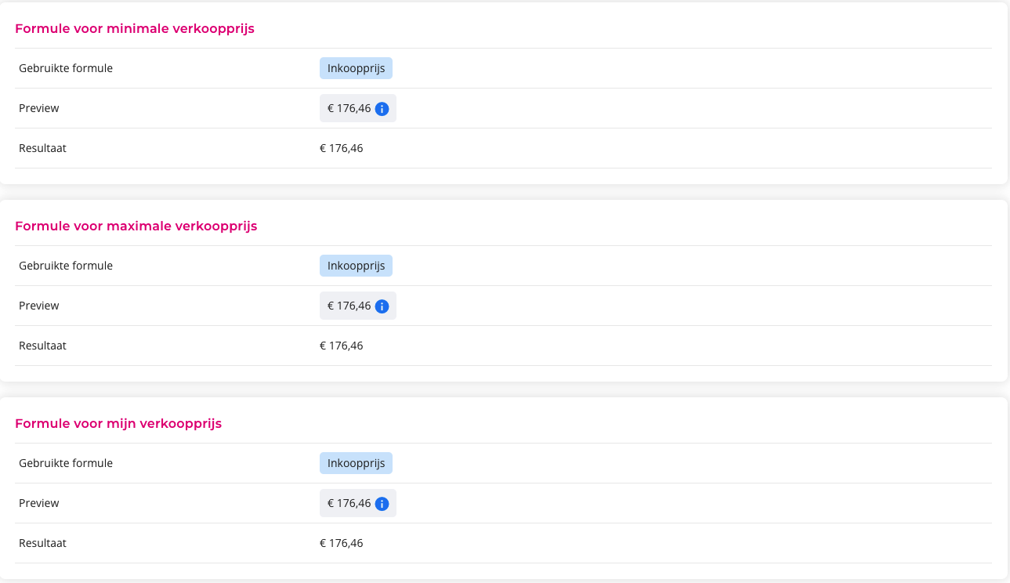The height and width of the screenshot is (583, 1010).
Task: Click Resultaat value for mijn verkoopprijs
Action: click(342, 543)
